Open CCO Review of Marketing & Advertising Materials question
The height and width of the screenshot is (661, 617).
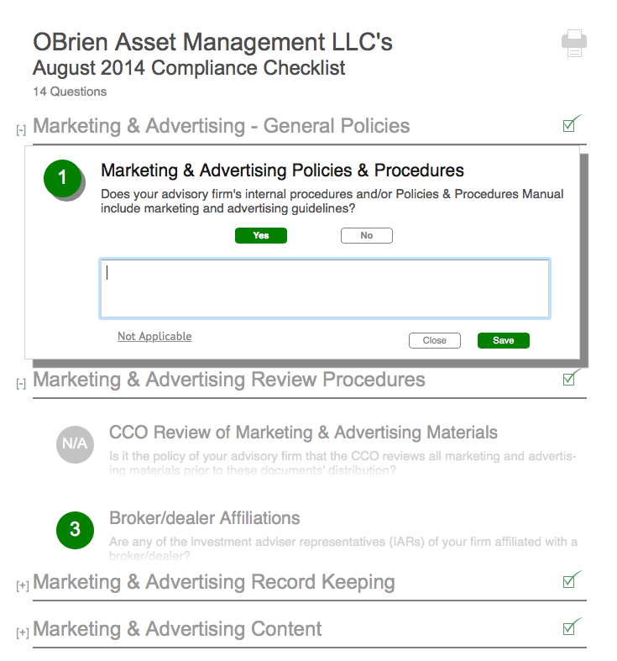(x=303, y=433)
